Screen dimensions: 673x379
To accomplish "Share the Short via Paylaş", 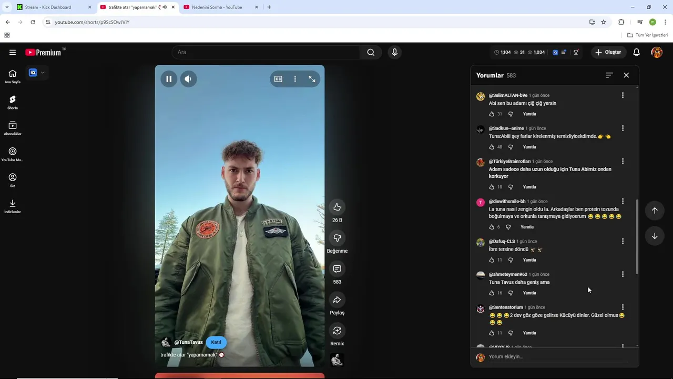I will point(337,300).
